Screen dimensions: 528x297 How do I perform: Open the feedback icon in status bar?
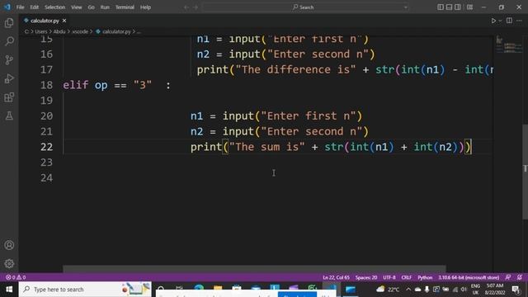(508, 277)
